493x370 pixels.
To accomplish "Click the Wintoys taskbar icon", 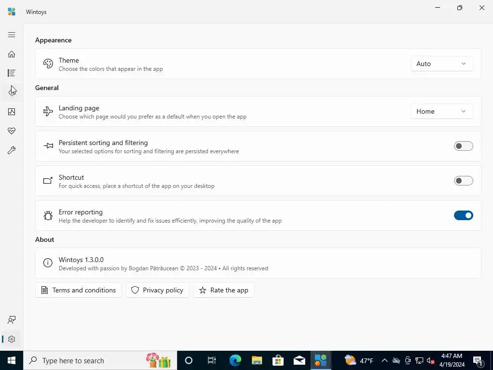I will coord(321,360).
